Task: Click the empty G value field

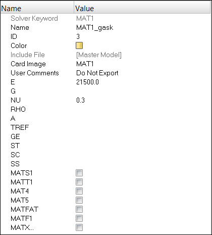Action: pos(142,91)
